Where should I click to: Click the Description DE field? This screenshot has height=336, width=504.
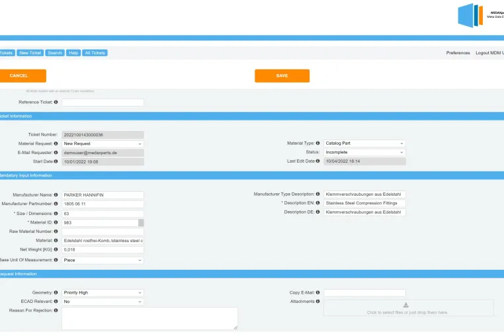coord(364,212)
